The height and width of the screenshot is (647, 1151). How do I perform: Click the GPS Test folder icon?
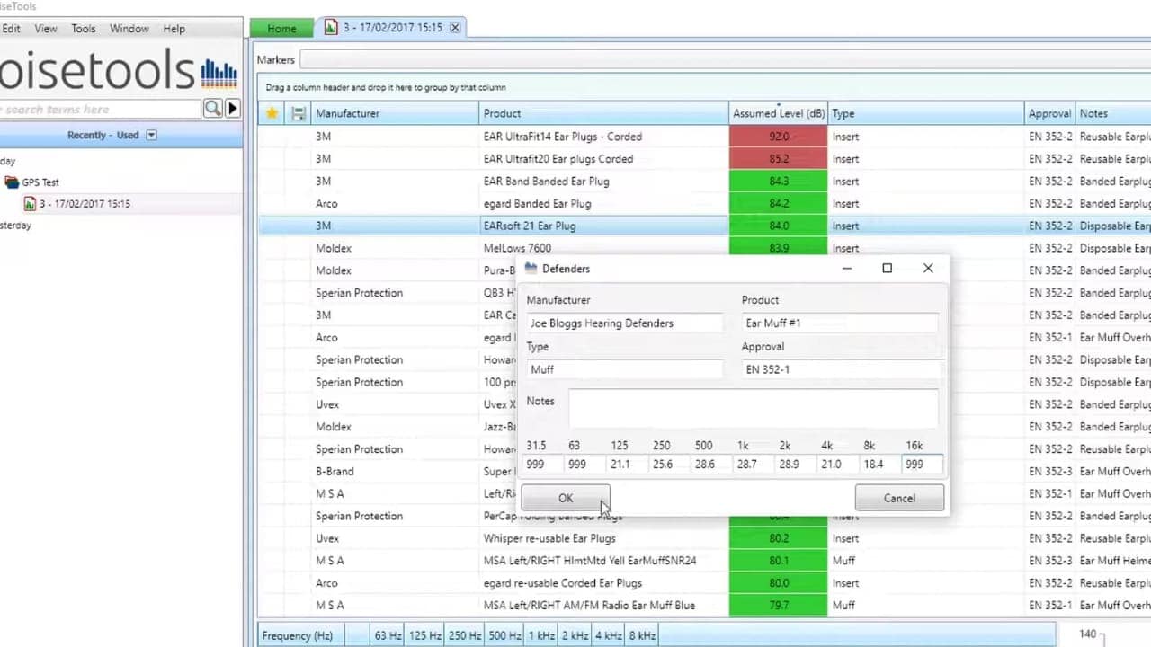click(x=12, y=182)
